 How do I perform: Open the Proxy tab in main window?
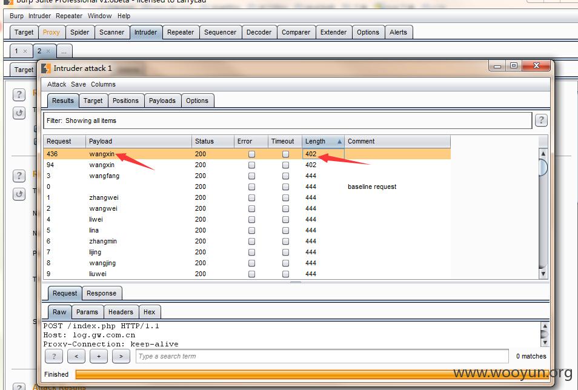coord(51,32)
